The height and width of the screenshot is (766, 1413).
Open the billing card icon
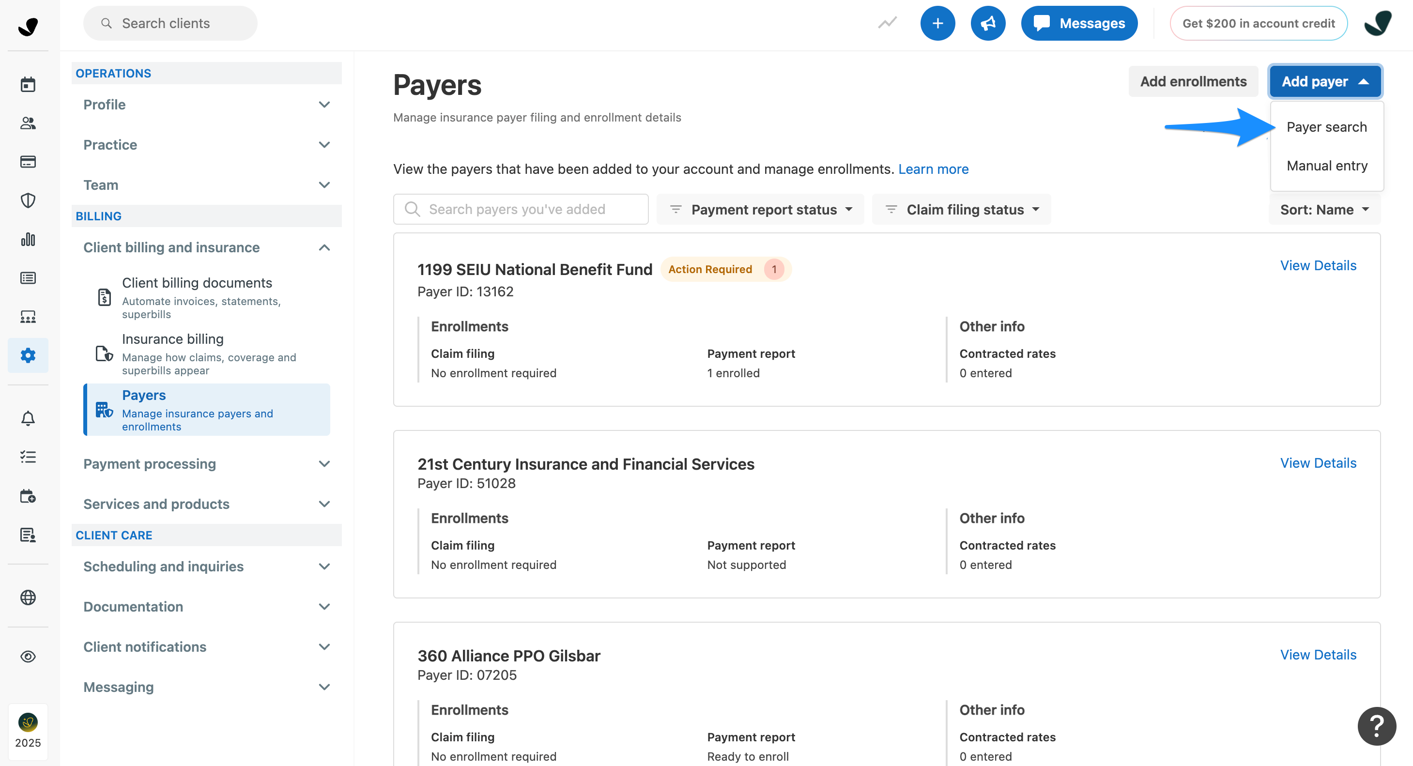click(x=28, y=162)
